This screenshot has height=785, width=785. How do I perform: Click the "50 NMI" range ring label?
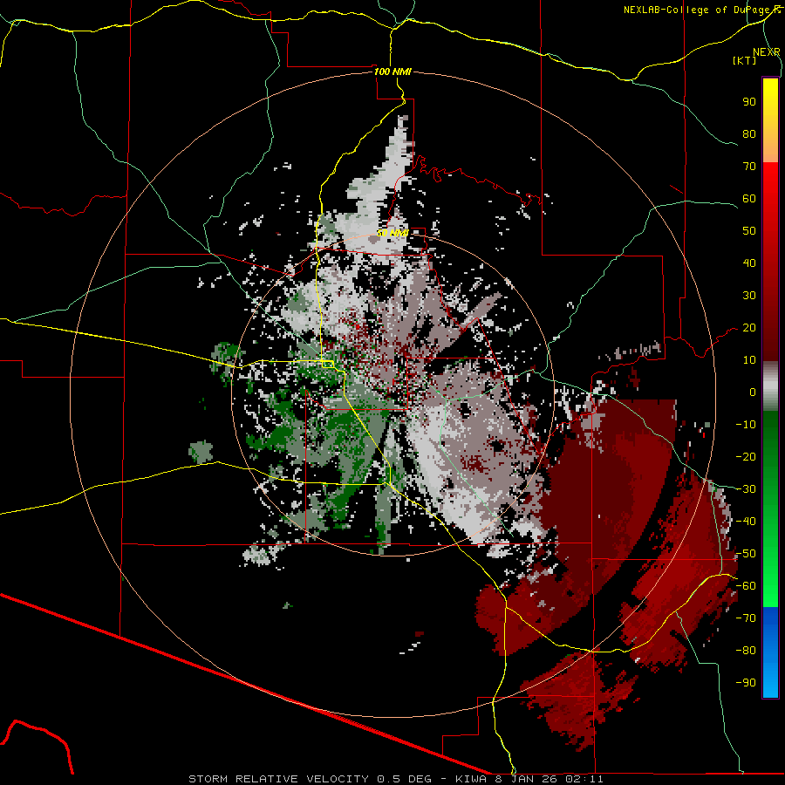392,233
